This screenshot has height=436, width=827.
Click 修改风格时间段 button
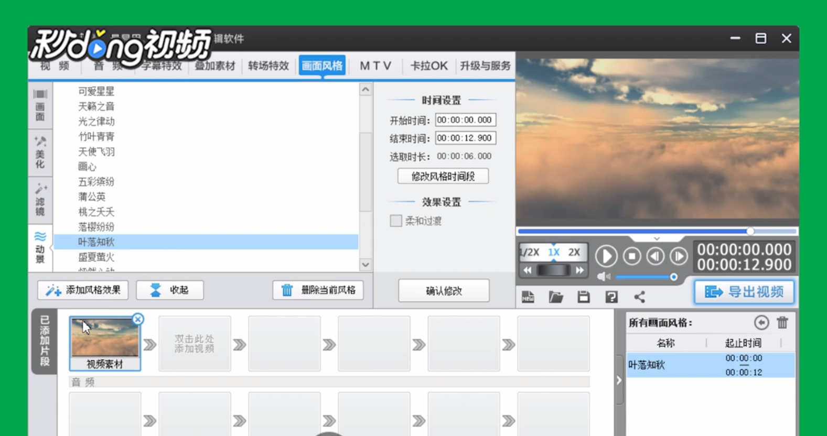pyautogui.click(x=443, y=176)
